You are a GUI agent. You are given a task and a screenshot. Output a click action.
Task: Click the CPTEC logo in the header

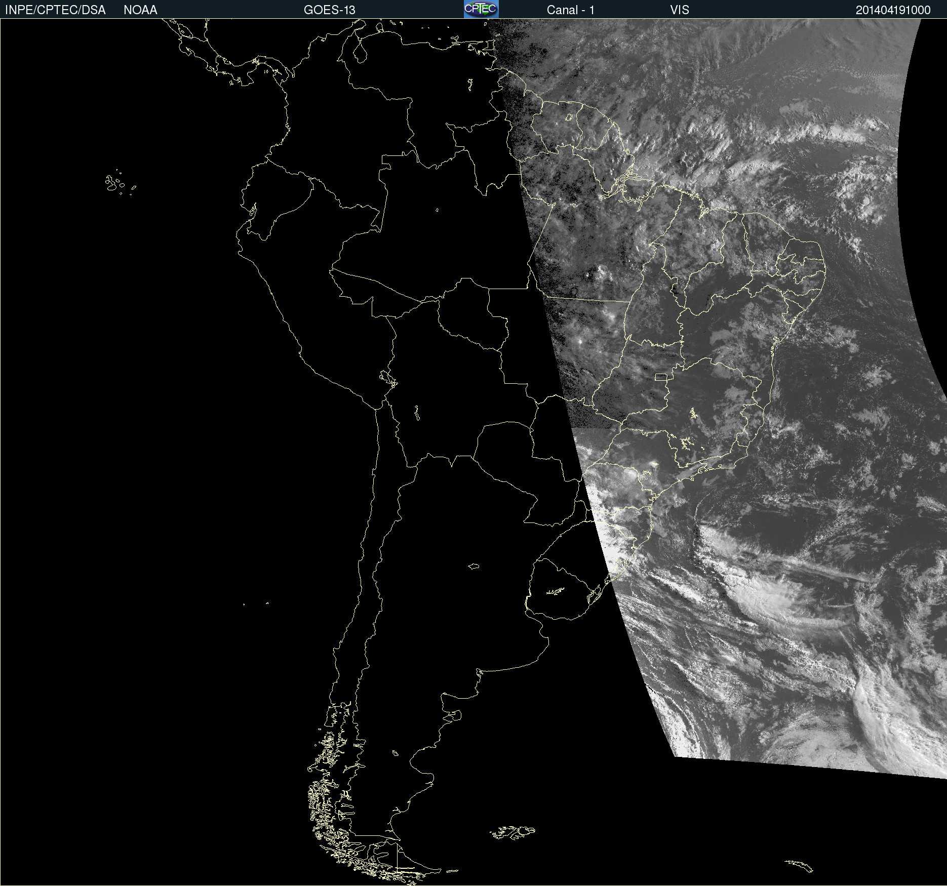click(x=481, y=9)
